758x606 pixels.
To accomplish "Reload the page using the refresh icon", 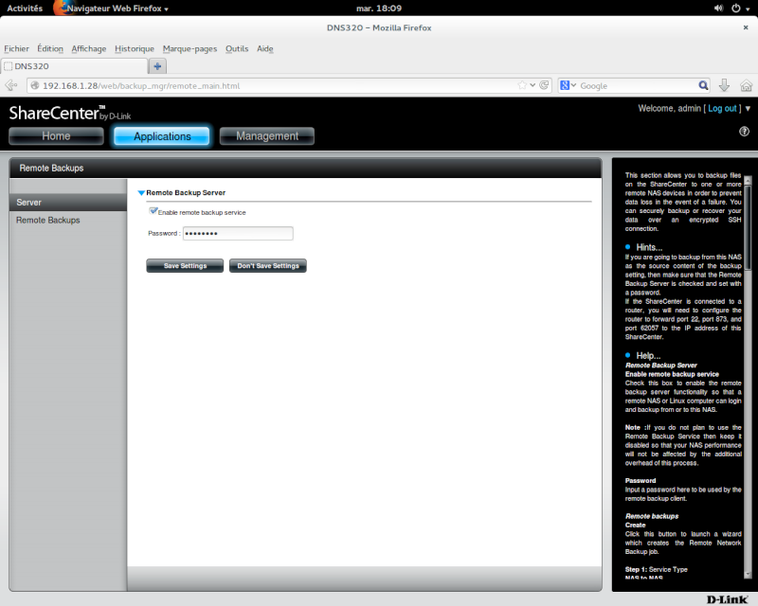I will pos(544,85).
